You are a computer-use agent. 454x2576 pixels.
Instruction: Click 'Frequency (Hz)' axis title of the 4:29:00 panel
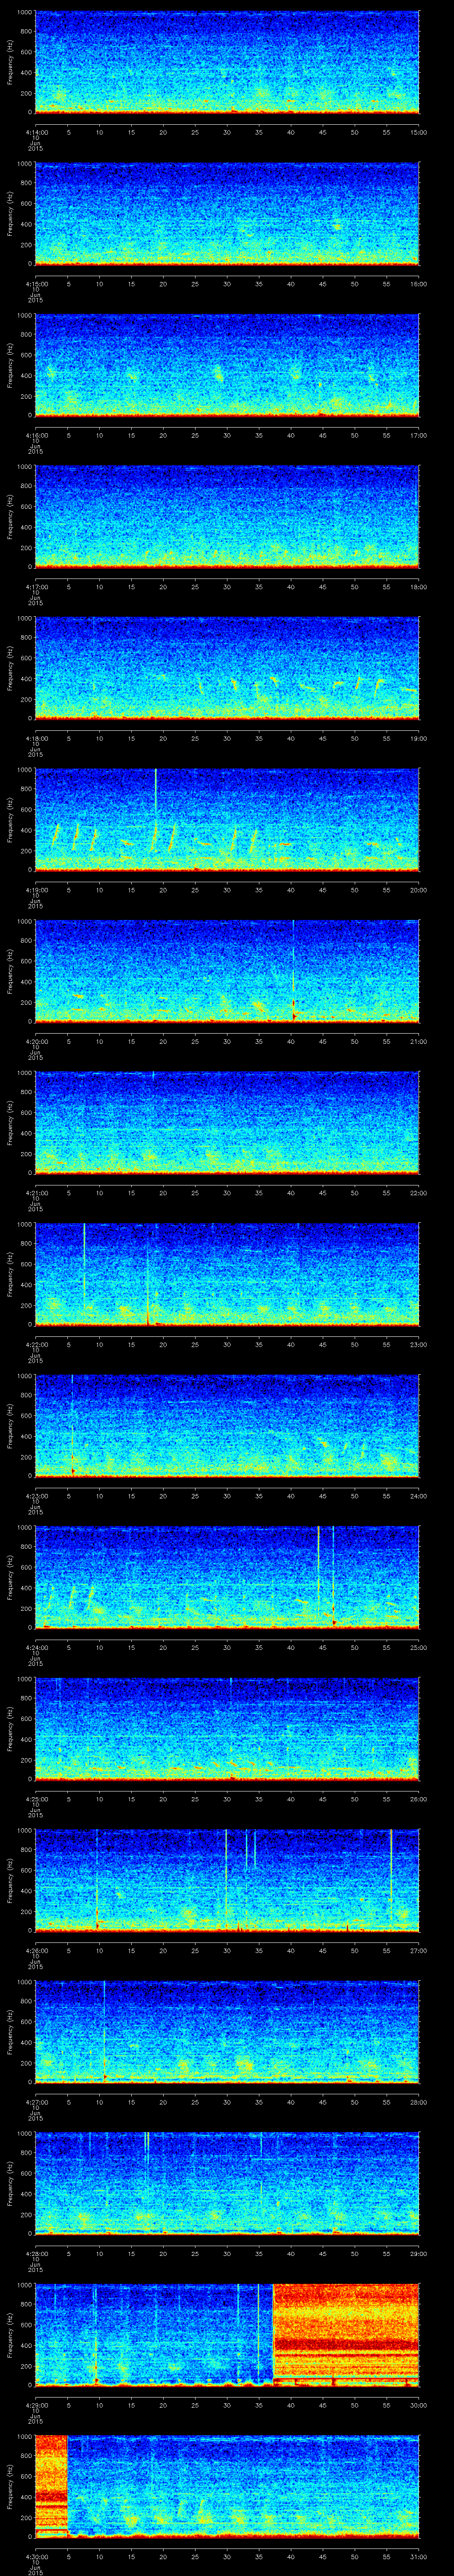click(10, 2335)
